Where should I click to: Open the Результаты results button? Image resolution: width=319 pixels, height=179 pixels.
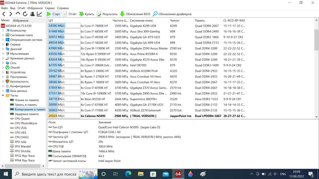pyautogui.click(x=107, y=14)
